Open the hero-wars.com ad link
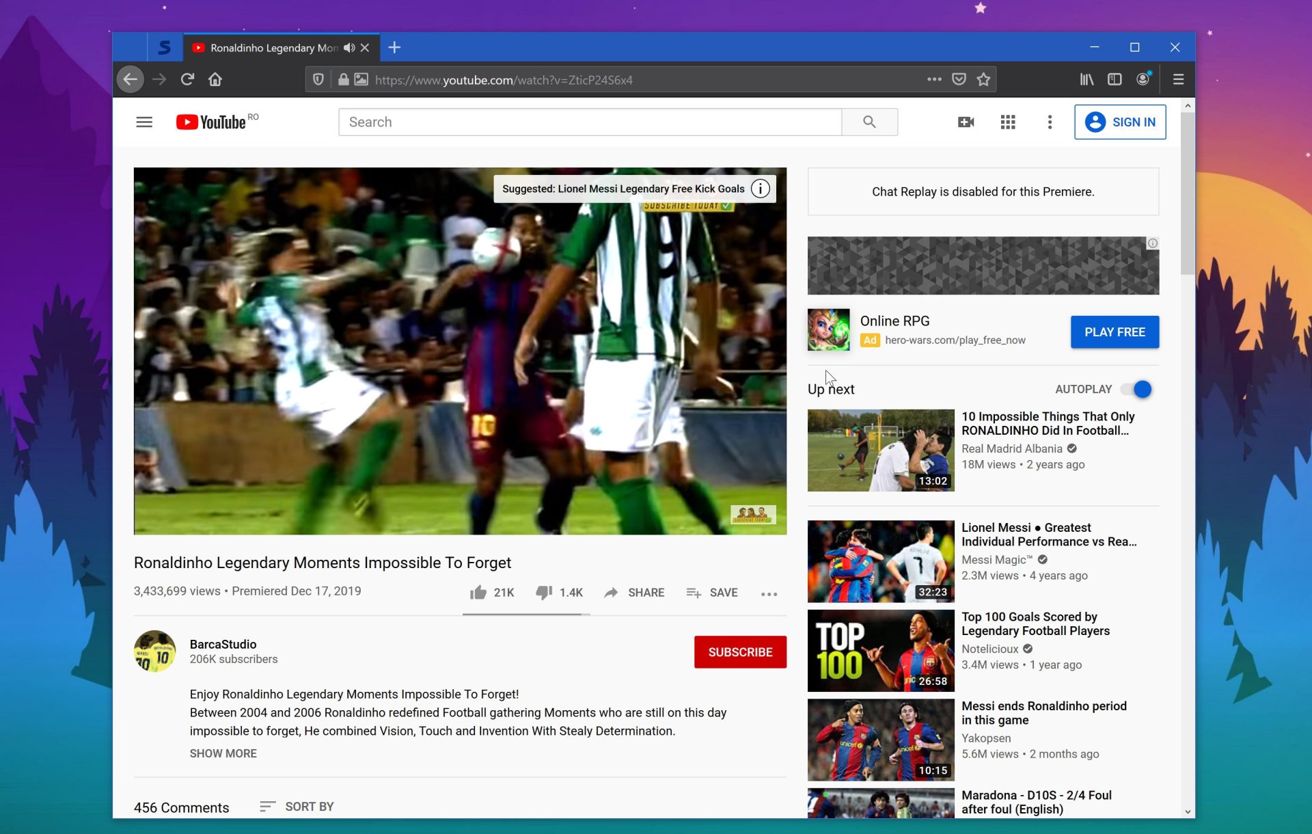The height and width of the screenshot is (834, 1312). point(955,340)
